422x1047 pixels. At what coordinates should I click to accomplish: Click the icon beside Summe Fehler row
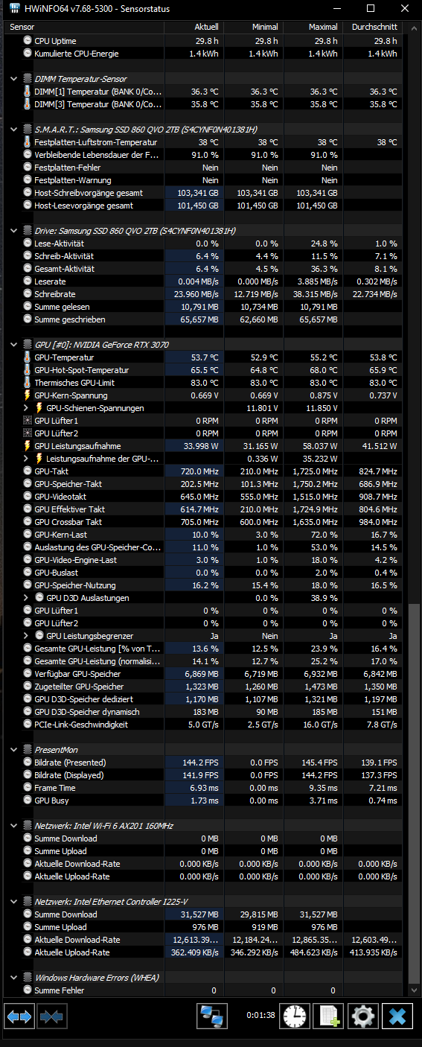[28, 990]
